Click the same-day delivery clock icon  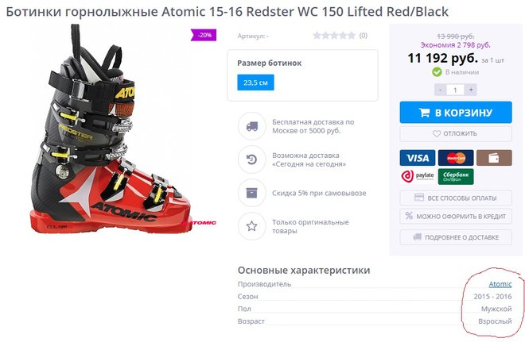[252, 159]
